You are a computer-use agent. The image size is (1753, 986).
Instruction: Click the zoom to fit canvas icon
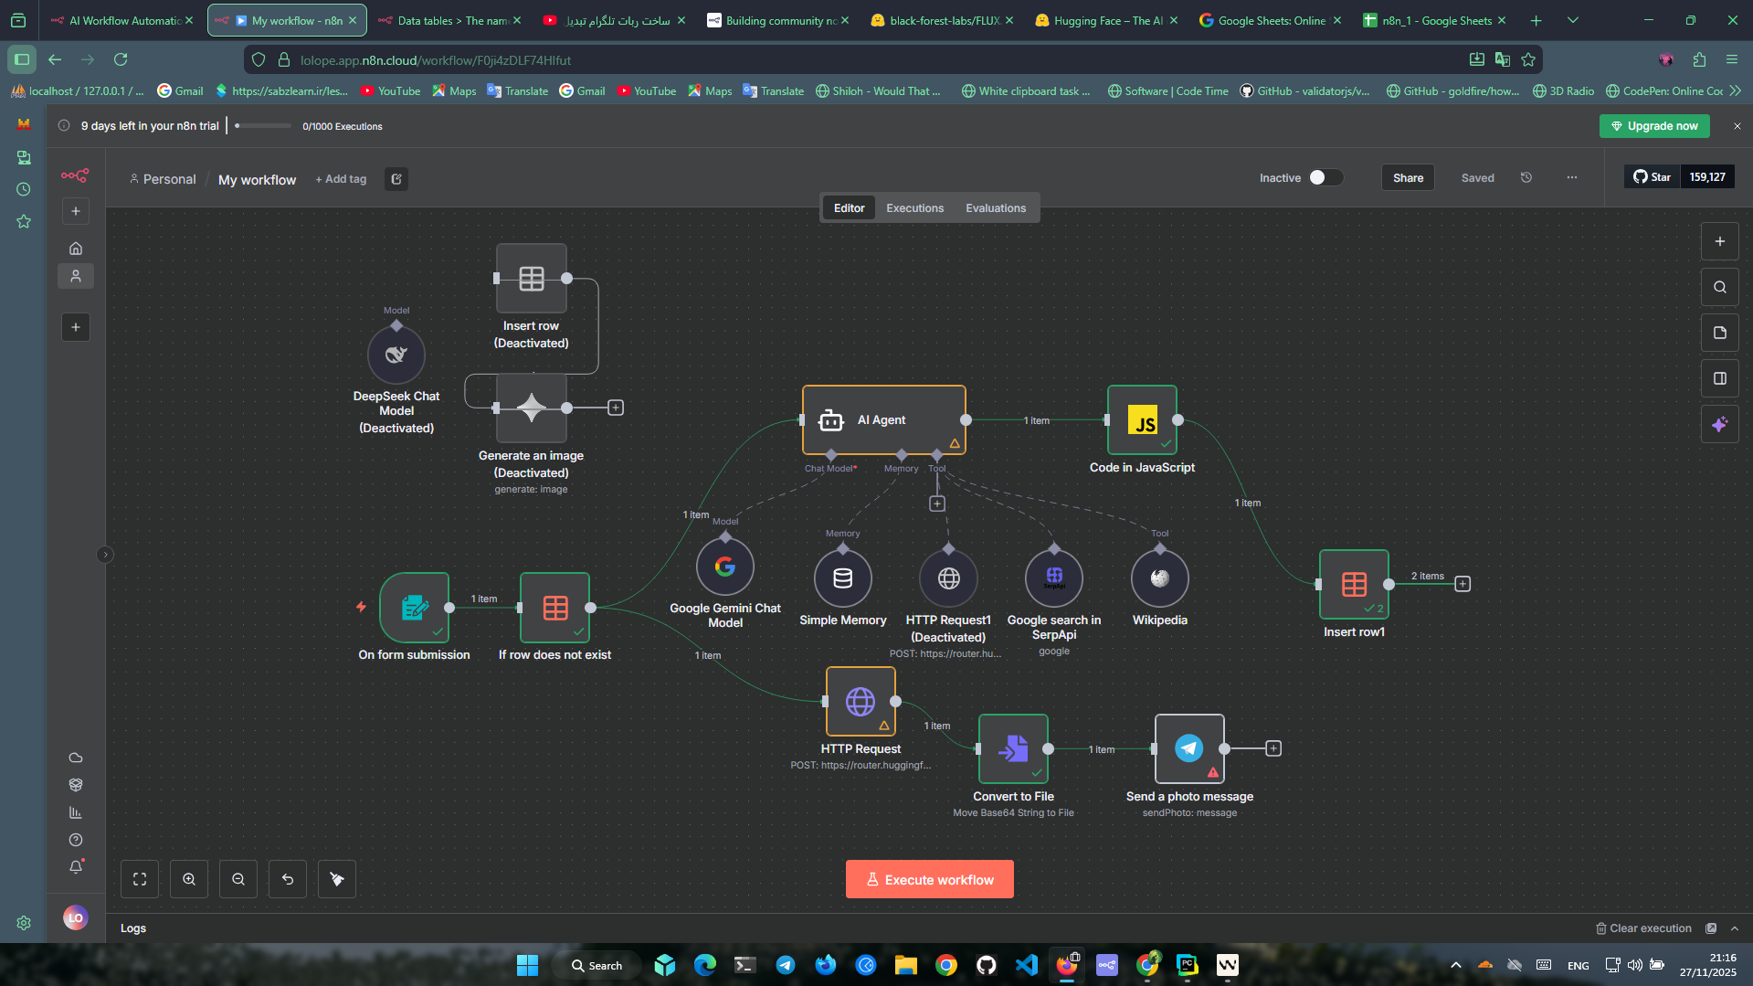[x=140, y=879]
